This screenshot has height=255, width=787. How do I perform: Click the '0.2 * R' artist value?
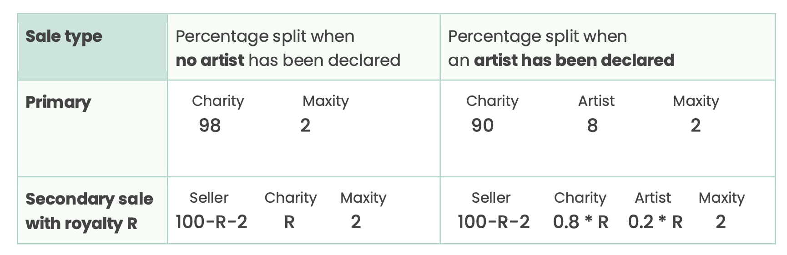656,222
